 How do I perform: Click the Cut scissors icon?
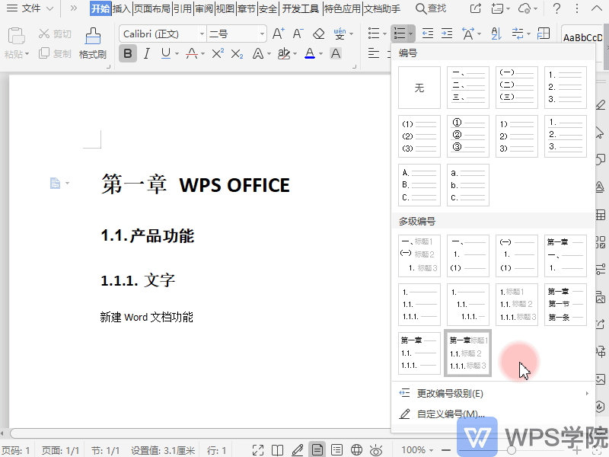click(x=44, y=34)
